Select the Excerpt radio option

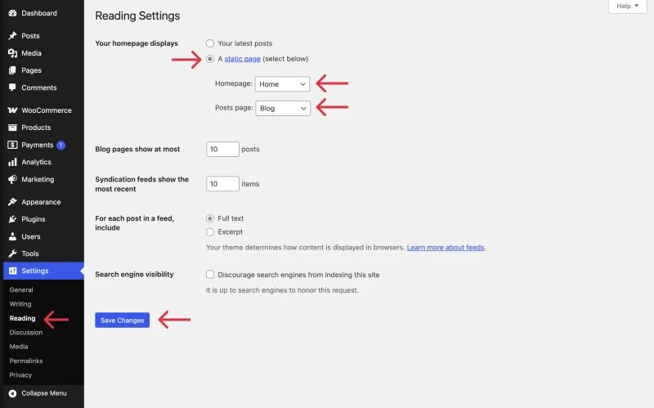pos(211,232)
